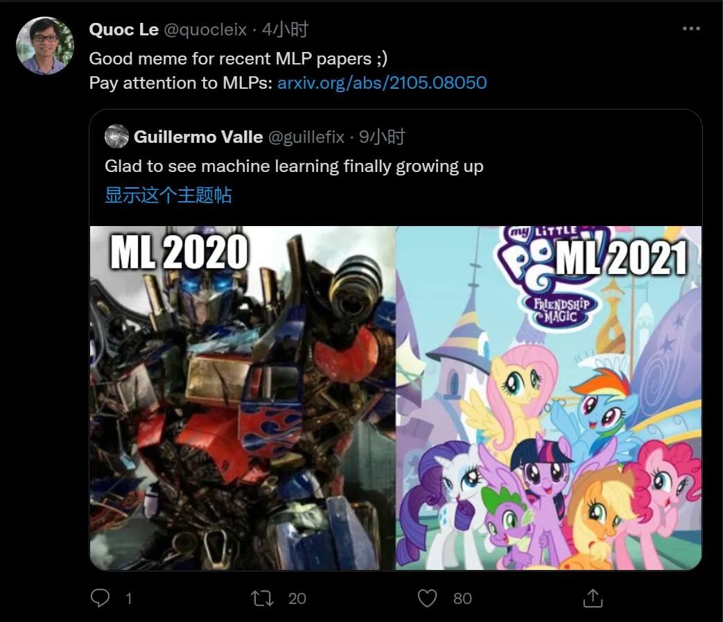Click the 9小时 quoted tweet timestamp
The height and width of the screenshot is (622, 723).
pyautogui.click(x=382, y=137)
